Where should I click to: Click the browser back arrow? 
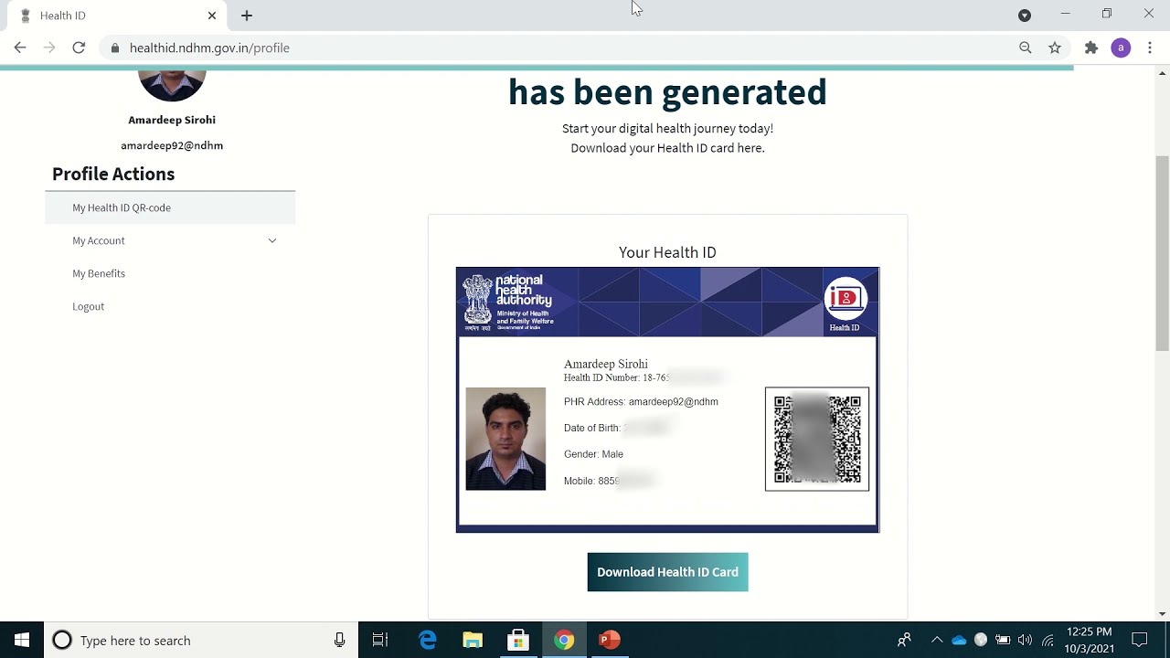click(x=20, y=48)
